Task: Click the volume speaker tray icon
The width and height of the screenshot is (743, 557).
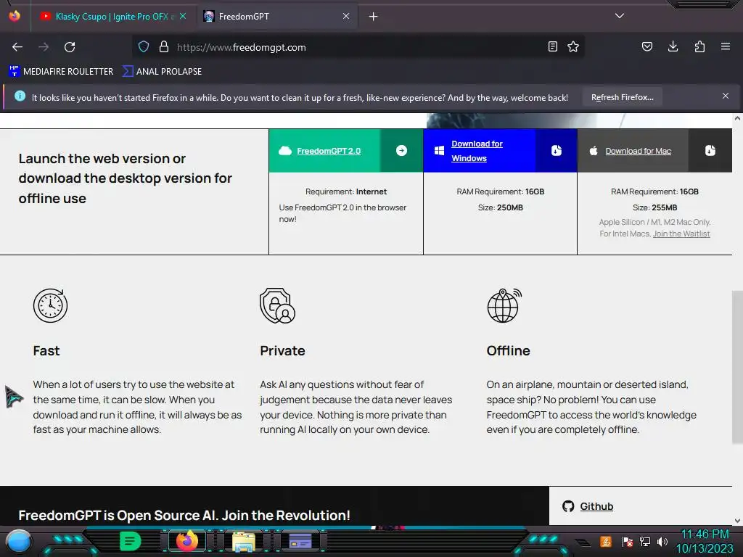Action: (x=662, y=541)
